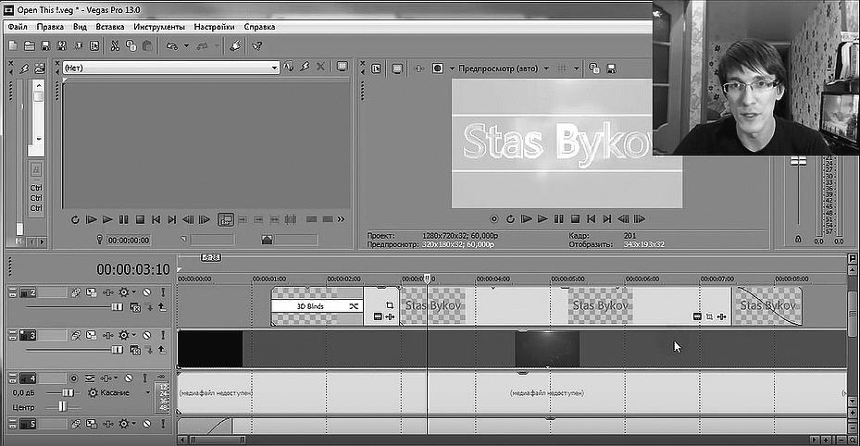Play the timeline in the preview window

[x=542, y=219]
